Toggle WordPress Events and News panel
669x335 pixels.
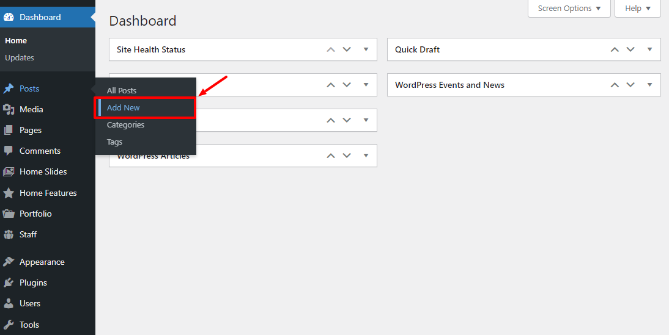649,85
